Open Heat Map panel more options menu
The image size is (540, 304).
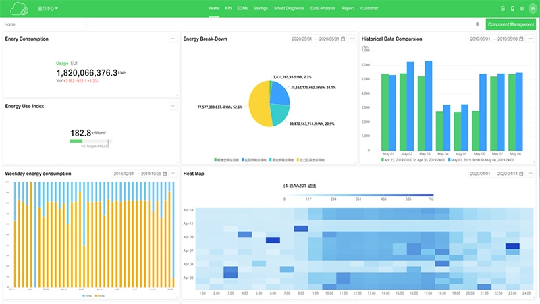530,174
